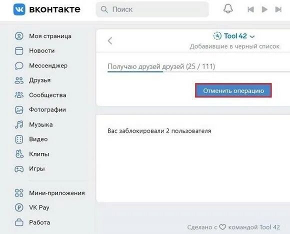290x234 pixels.
Task: Go to Фотографии menu item
Action: click(47, 109)
